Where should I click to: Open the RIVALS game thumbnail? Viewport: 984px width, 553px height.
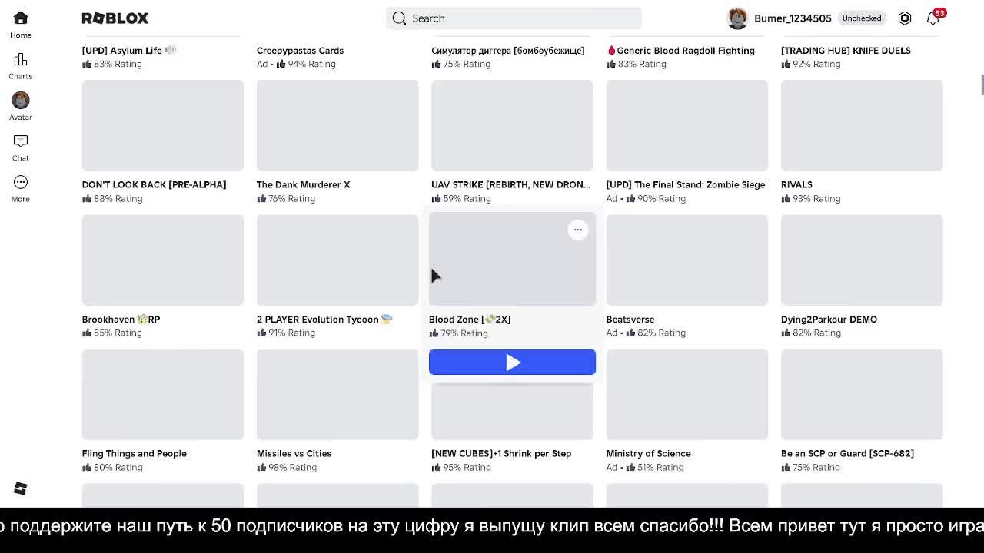pos(862,125)
